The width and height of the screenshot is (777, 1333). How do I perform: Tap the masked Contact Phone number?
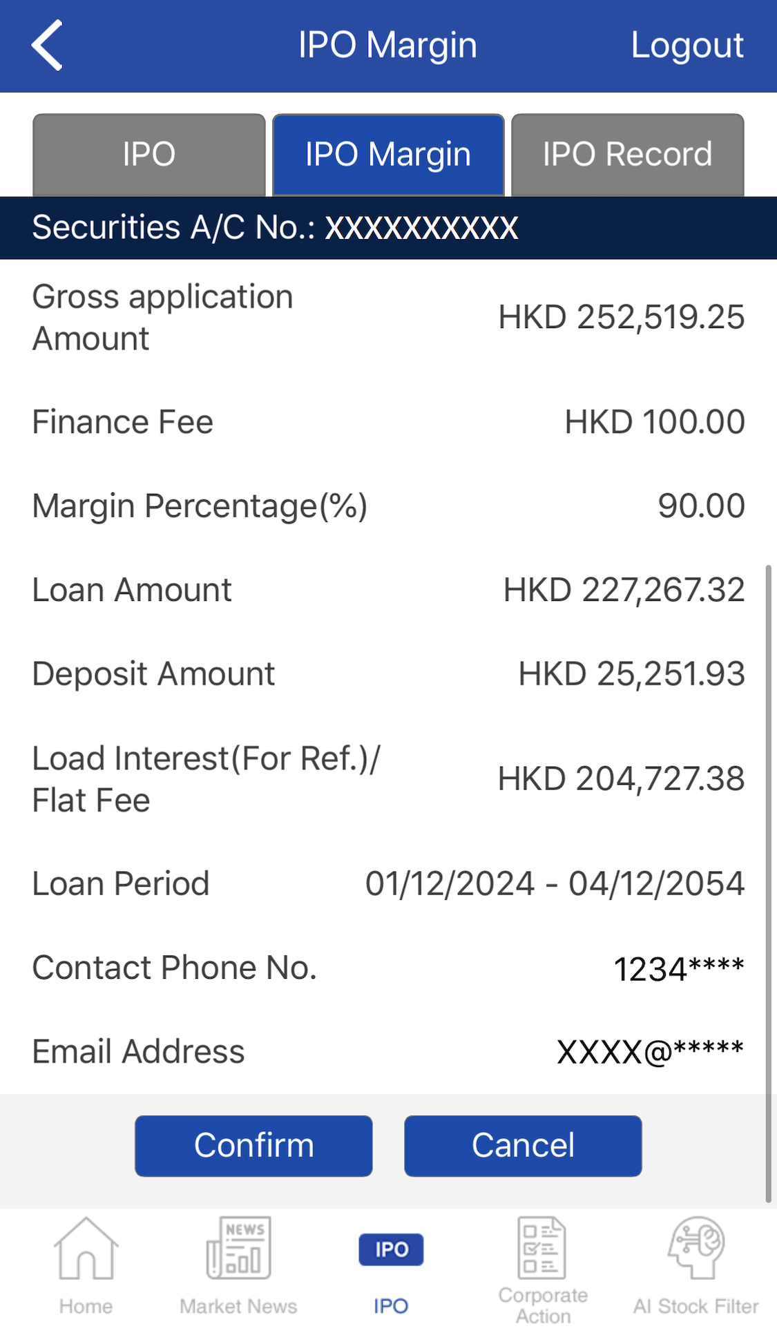tap(678, 968)
